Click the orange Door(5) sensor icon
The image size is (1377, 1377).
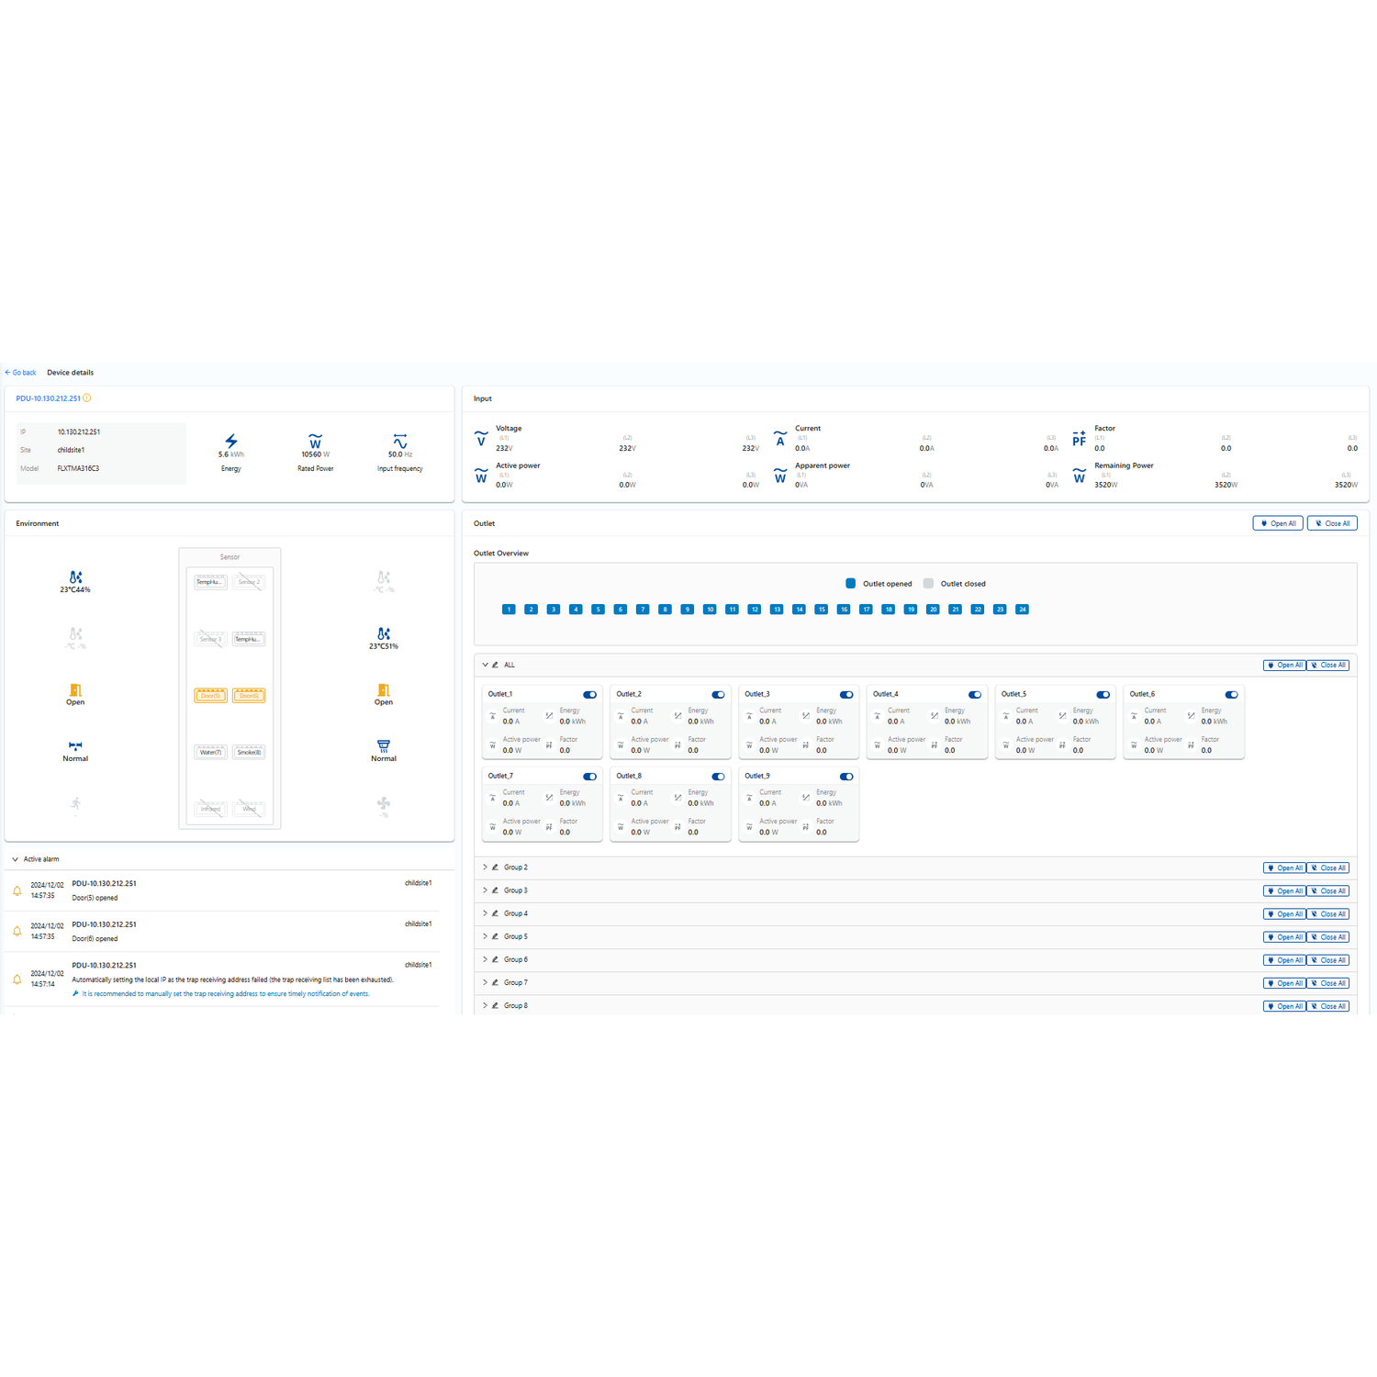coord(210,696)
